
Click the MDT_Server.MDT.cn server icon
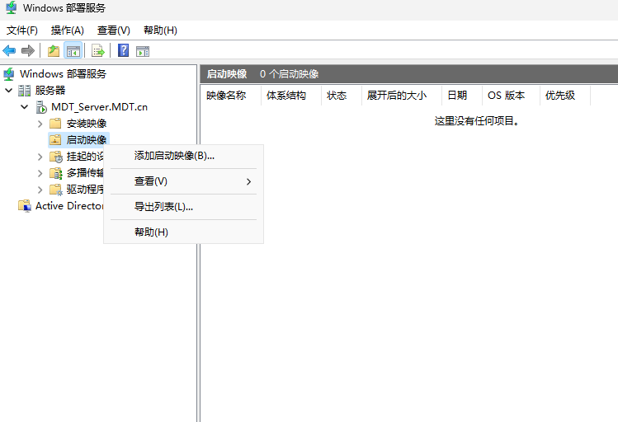pos(41,107)
